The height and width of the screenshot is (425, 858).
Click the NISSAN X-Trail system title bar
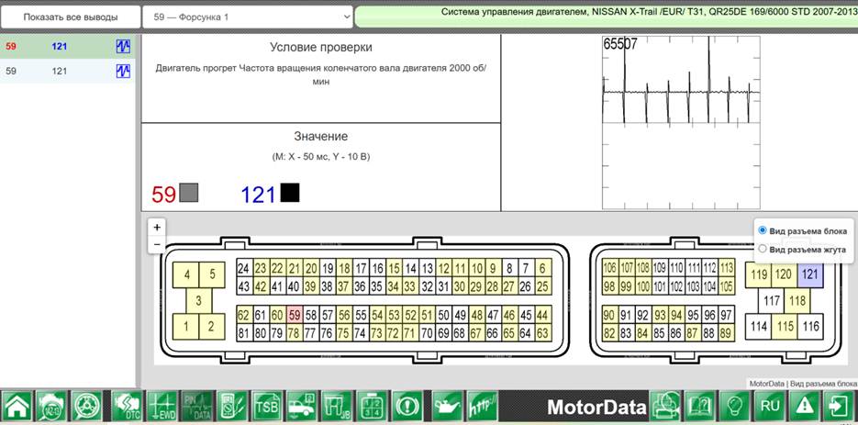pos(607,17)
